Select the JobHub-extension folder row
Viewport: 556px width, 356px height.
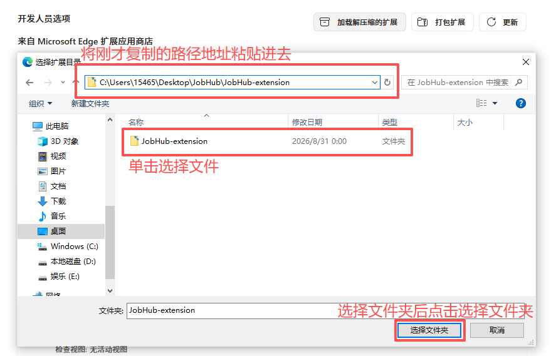point(268,141)
